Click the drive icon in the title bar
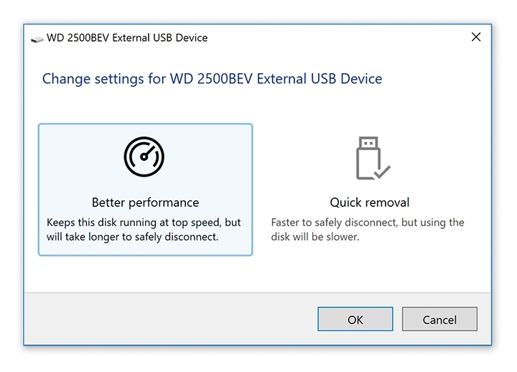Viewport: 517px width, 372px height. (x=37, y=38)
